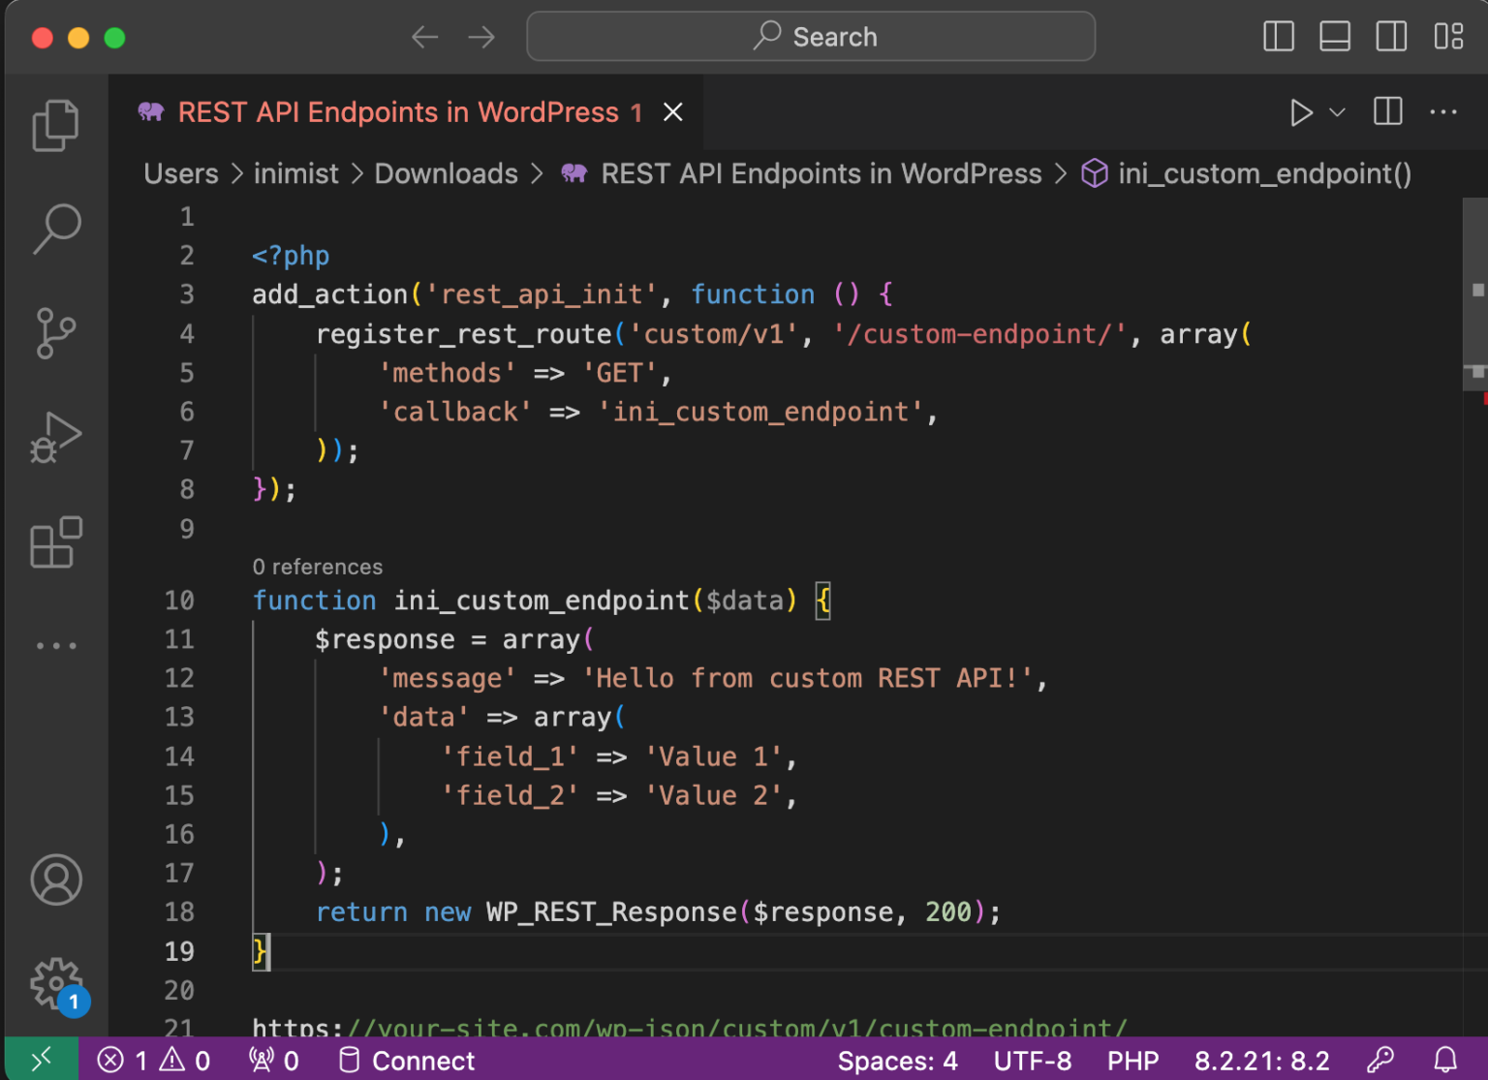The height and width of the screenshot is (1080, 1488).
Task: Click the Run PHP file play button
Action: (x=1302, y=112)
